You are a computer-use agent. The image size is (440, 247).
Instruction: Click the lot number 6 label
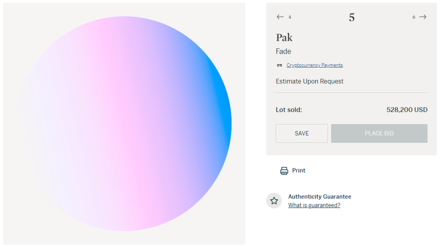(414, 17)
